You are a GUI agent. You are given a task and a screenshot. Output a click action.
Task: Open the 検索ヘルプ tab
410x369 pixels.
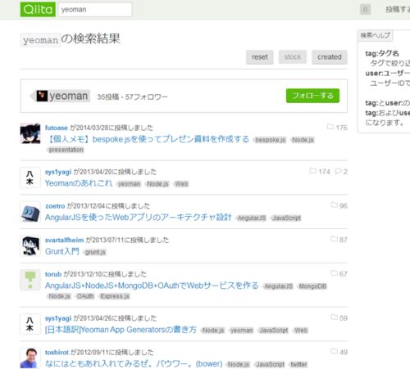[x=375, y=35]
